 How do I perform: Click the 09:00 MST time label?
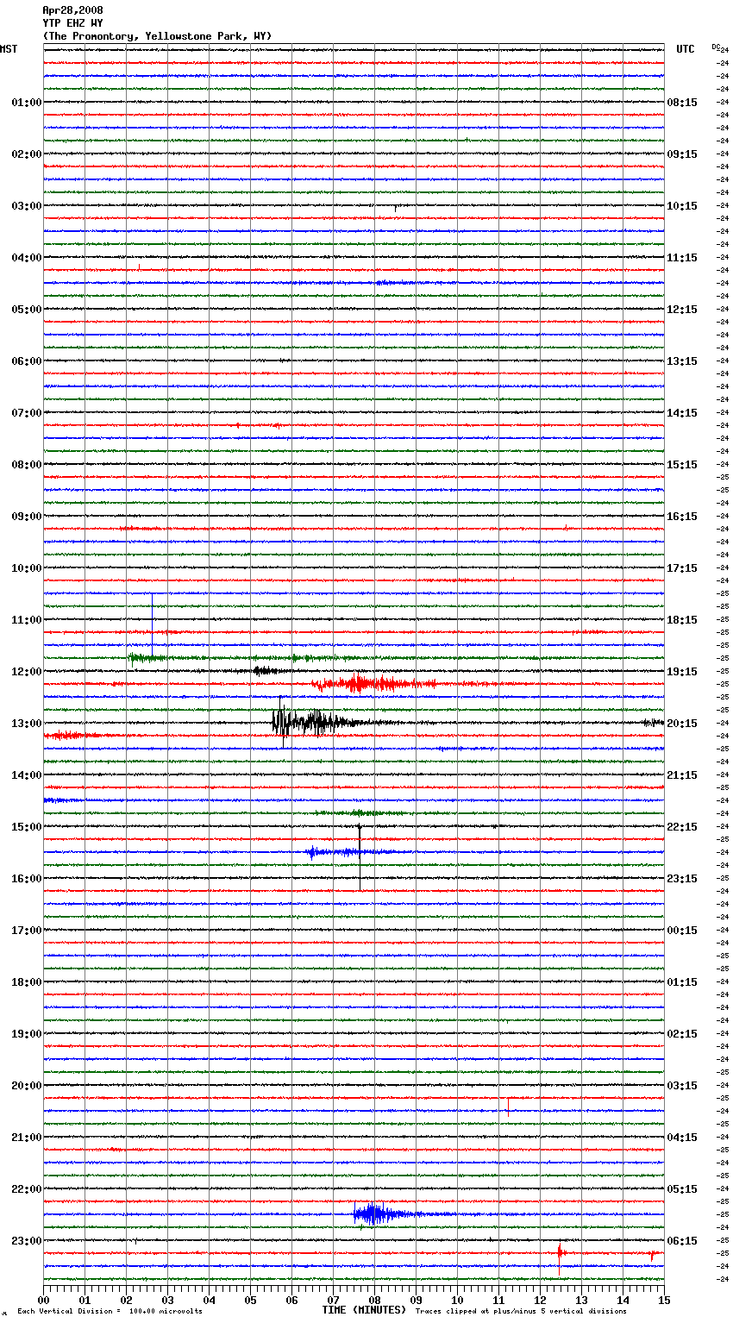pos(26,517)
